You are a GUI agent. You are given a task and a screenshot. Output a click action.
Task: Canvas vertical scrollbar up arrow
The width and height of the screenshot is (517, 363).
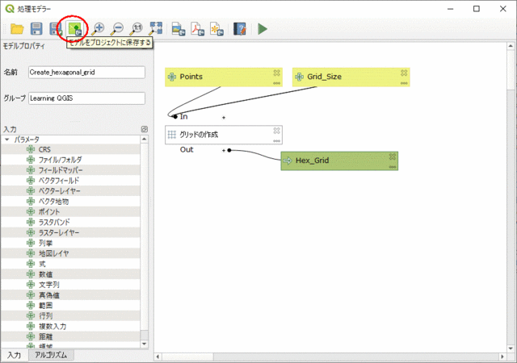tap(511, 46)
